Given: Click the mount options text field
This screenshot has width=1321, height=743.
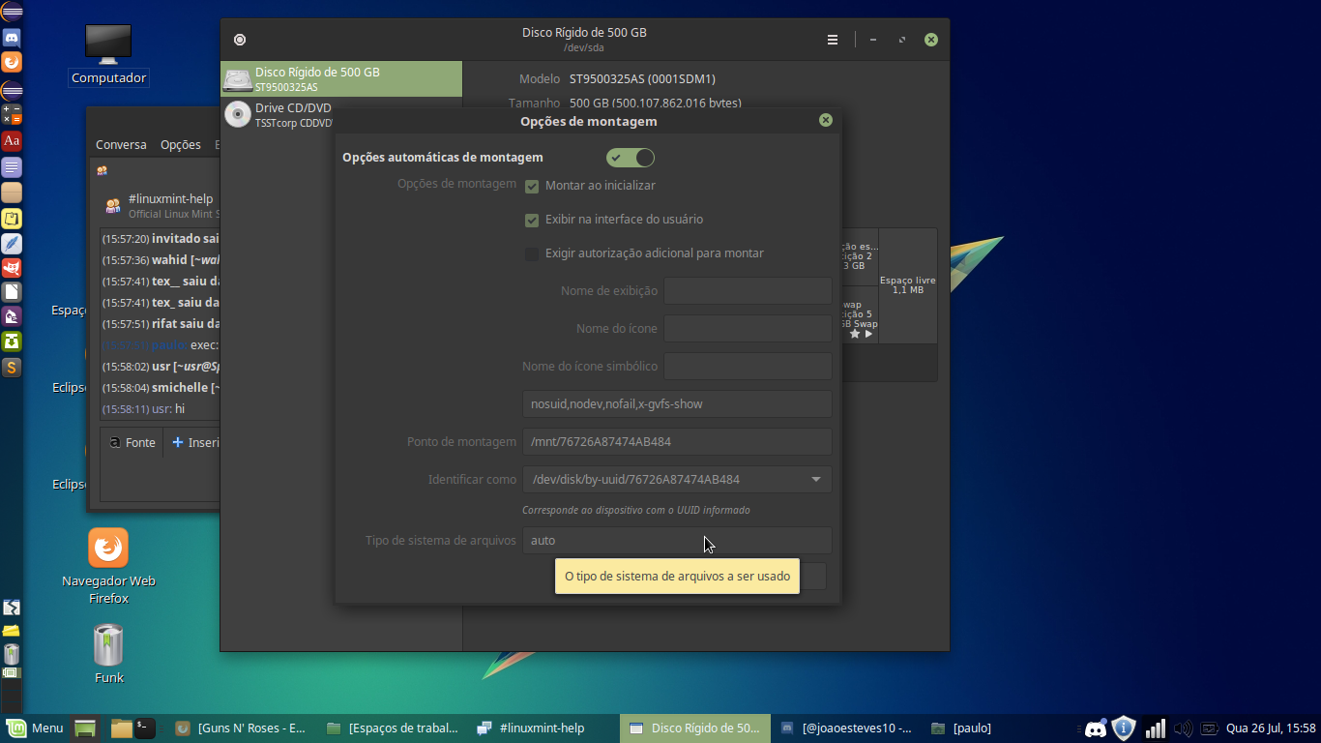Looking at the screenshot, I should [x=677, y=404].
